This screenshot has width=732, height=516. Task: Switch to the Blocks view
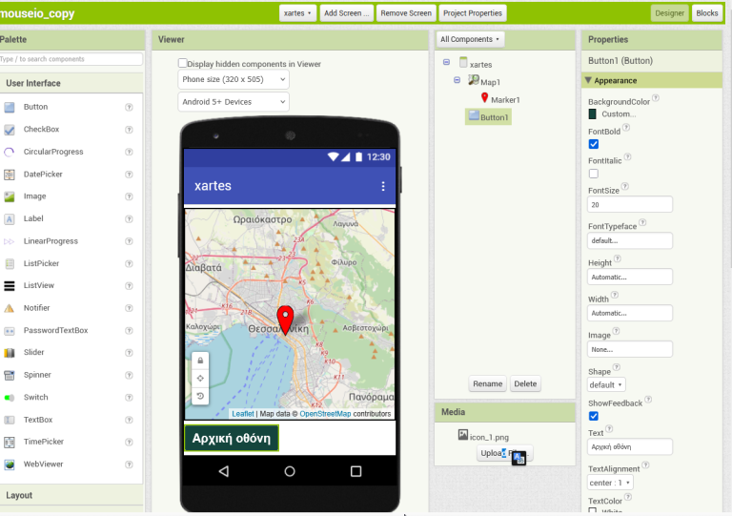click(707, 13)
